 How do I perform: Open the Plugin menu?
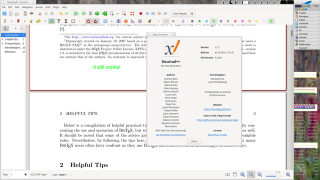[x=56, y=7]
